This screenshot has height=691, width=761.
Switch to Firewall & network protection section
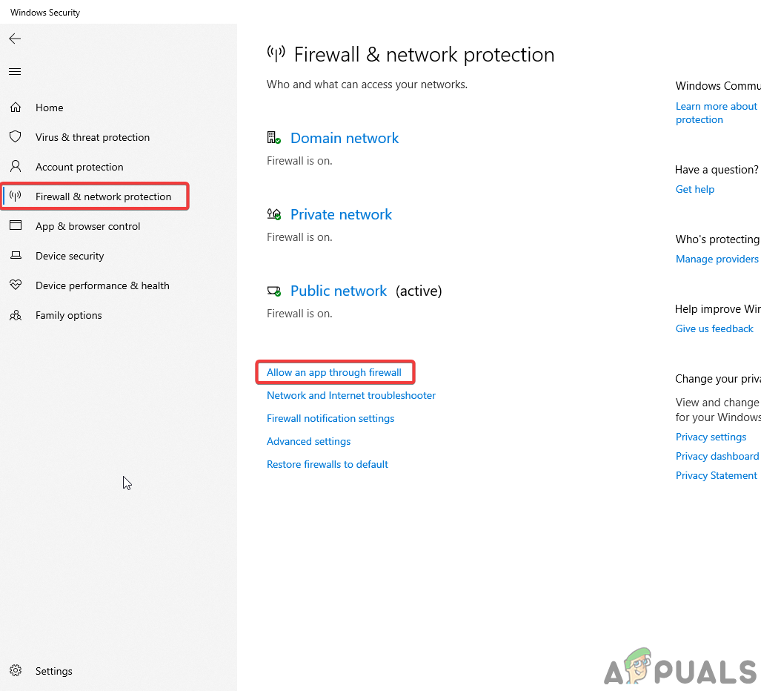pyautogui.click(x=103, y=196)
